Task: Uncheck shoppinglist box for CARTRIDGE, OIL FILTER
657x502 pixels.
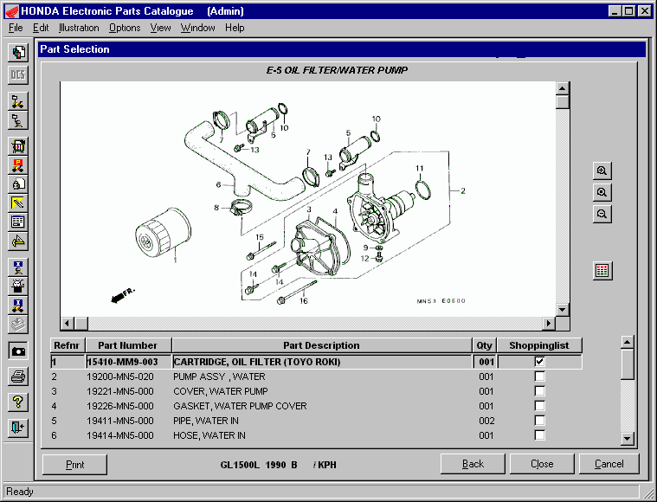Action: pos(539,362)
